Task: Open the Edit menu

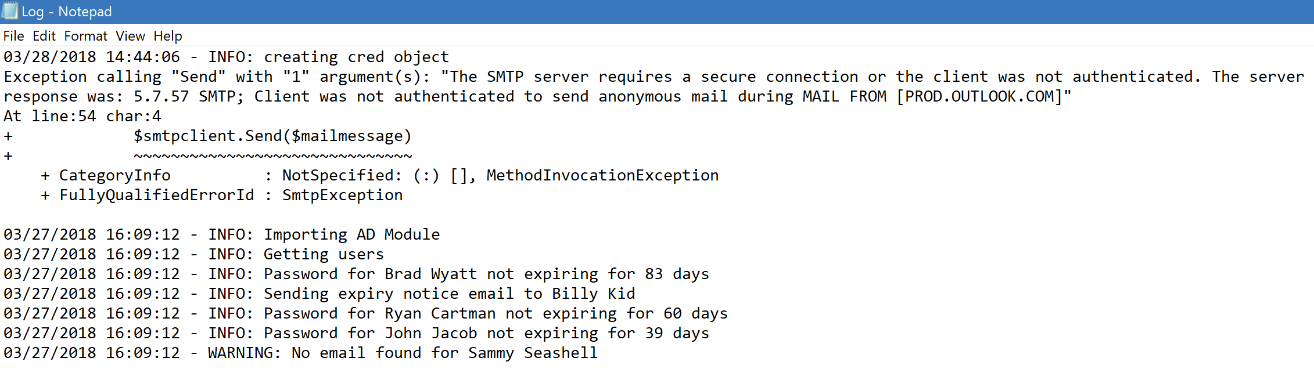Action: coord(44,36)
